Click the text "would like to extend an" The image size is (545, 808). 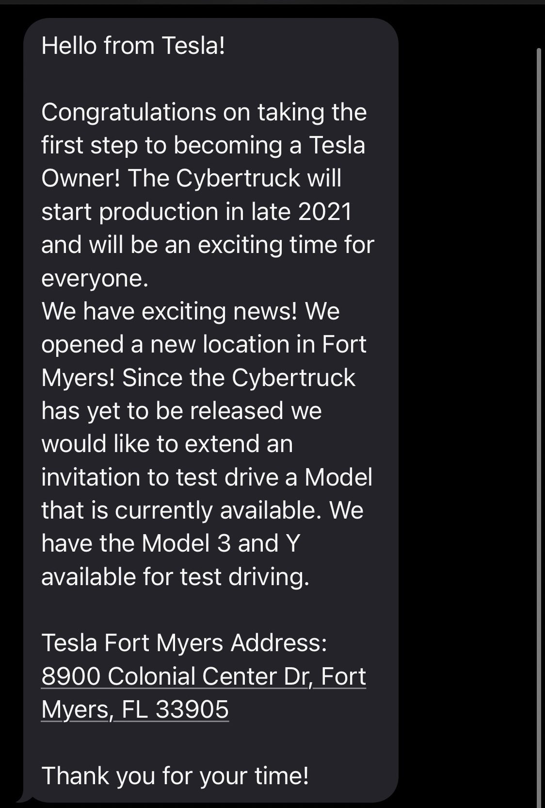click(x=167, y=444)
